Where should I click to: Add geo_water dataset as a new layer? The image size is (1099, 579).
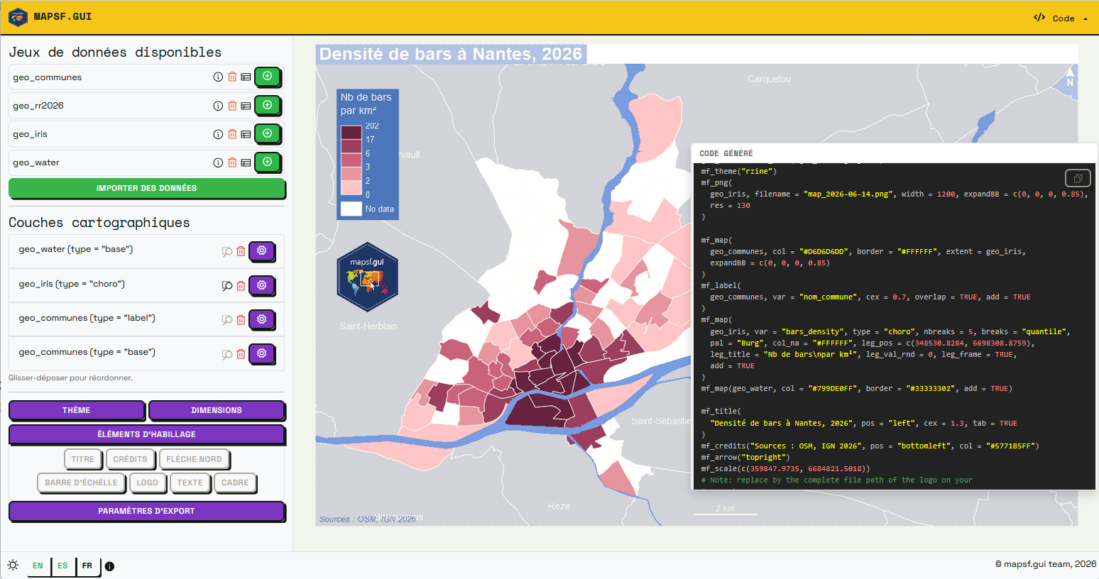[x=268, y=161]
